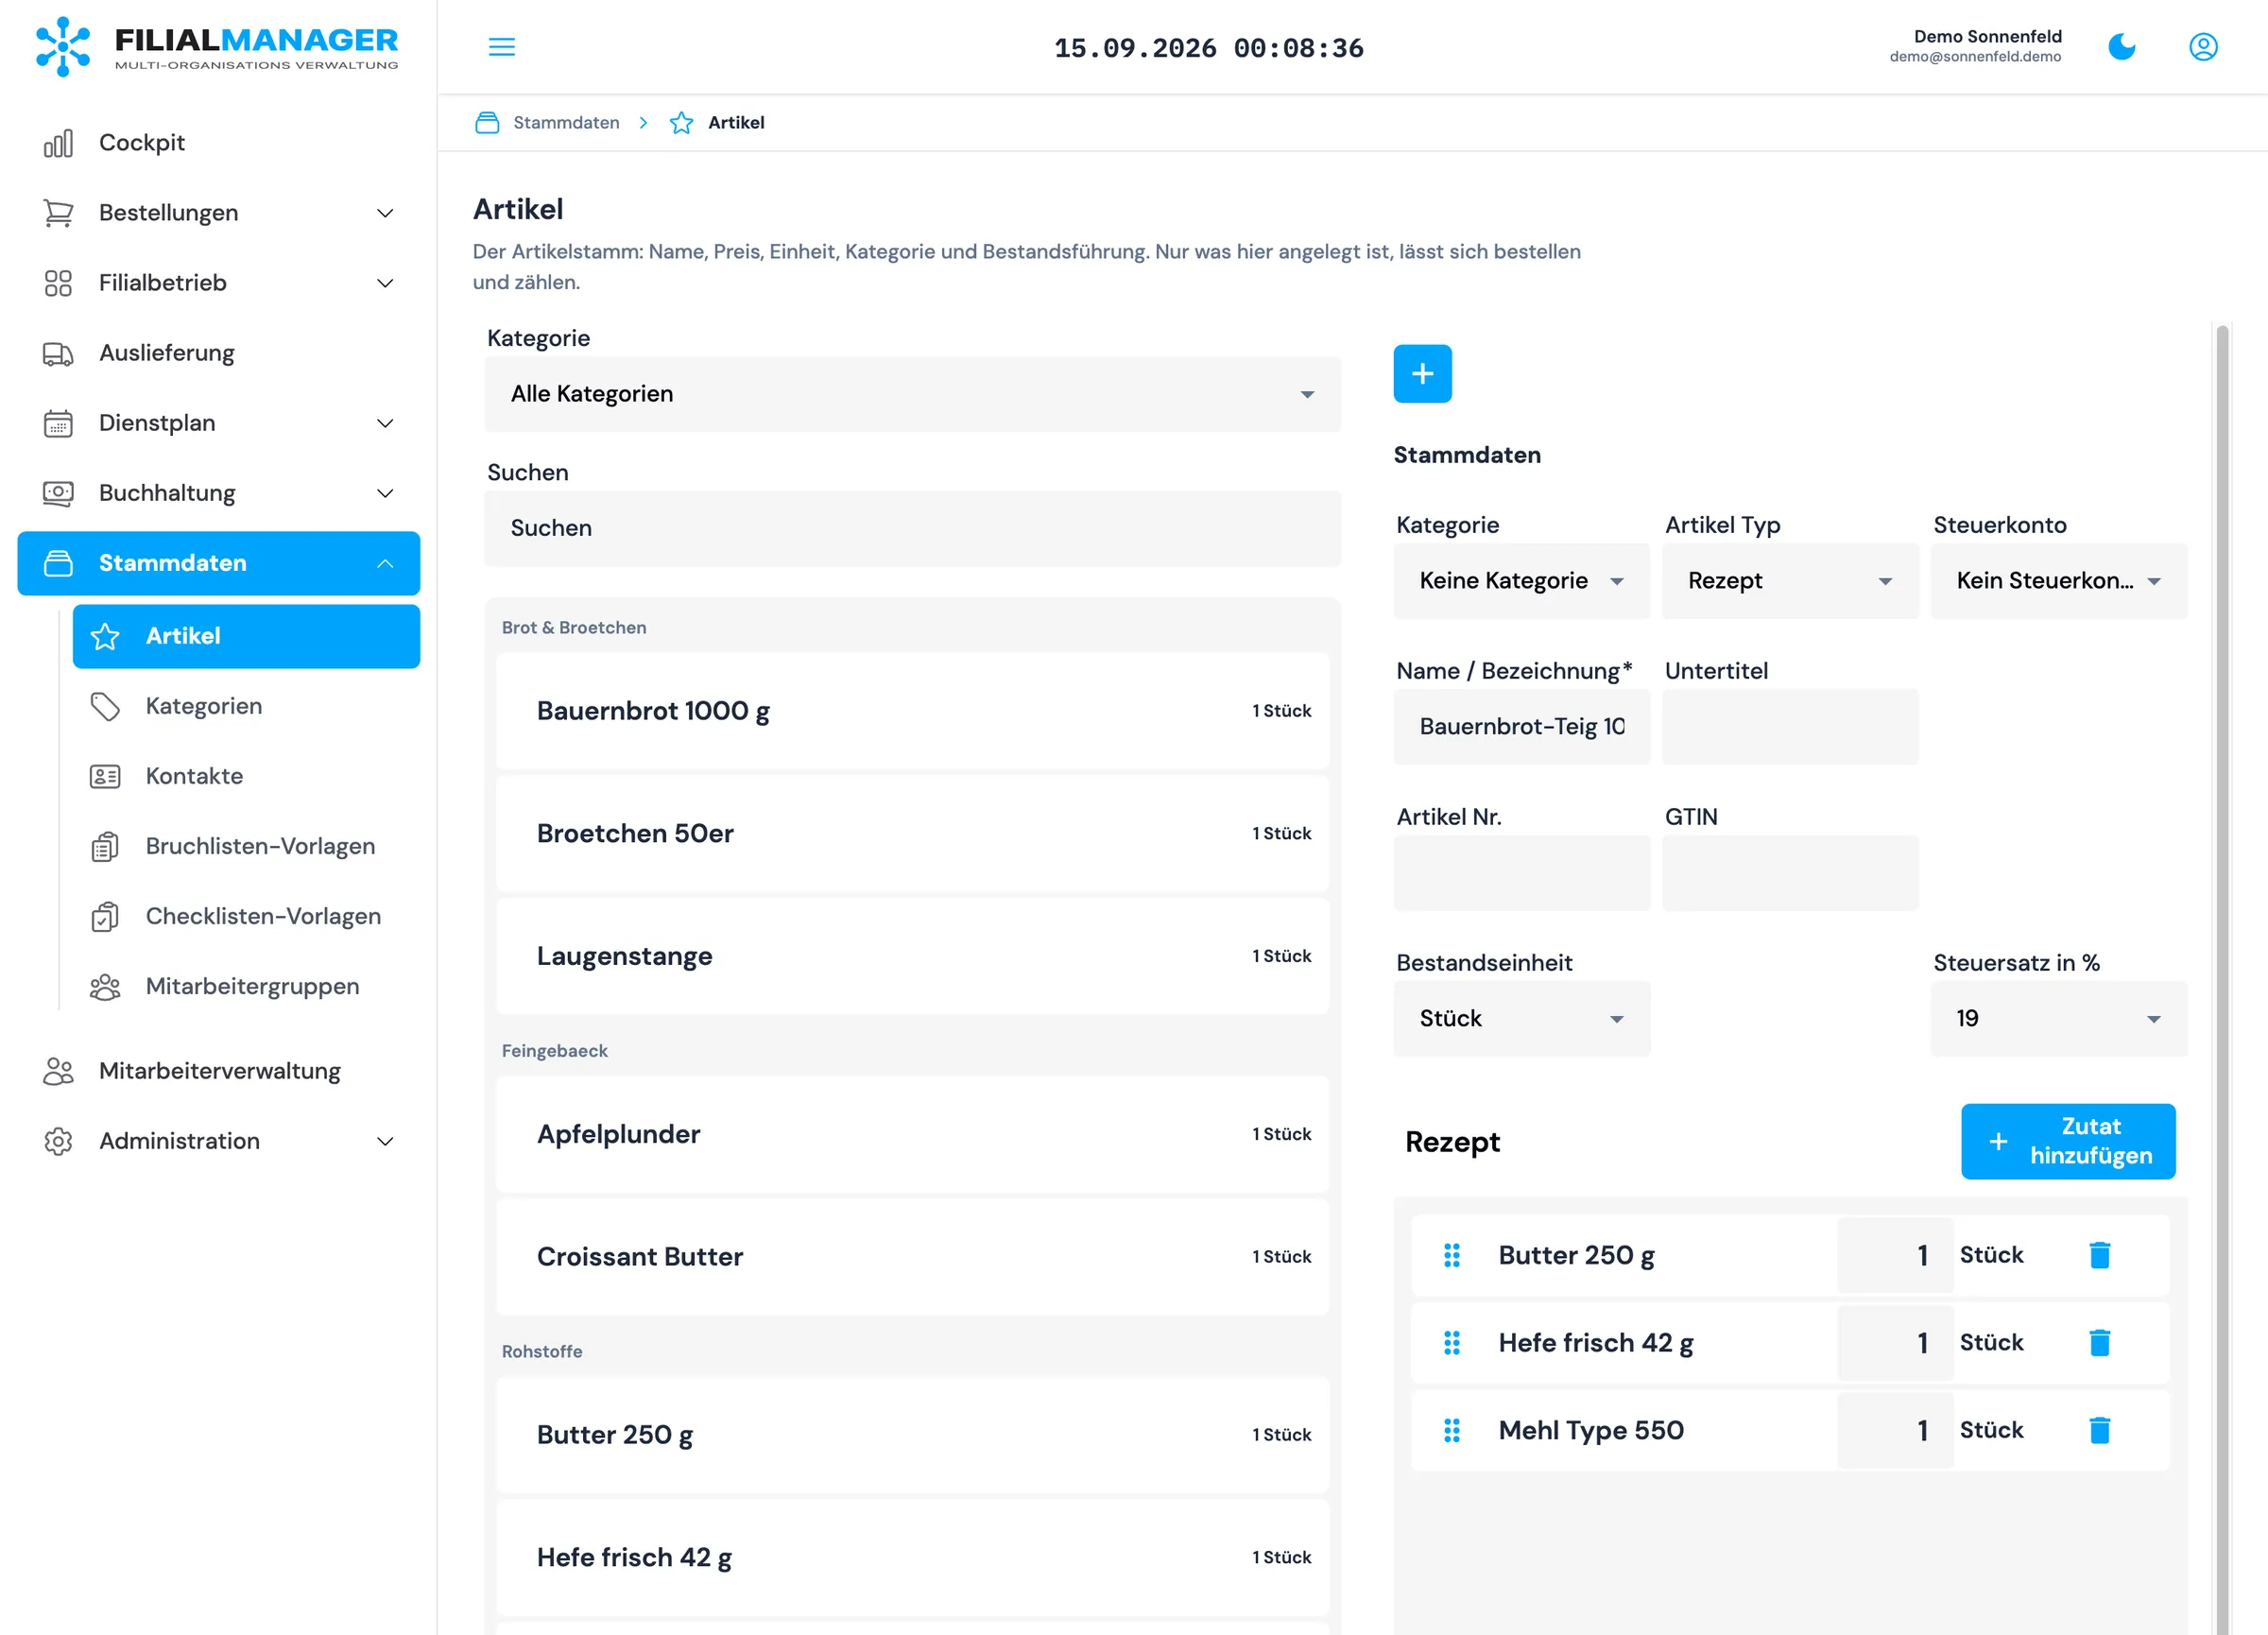Image resolution: width=2268 pixels, height=1635 pixels.
Task: Click the Administration gear icon
Action: [58, 1141]
